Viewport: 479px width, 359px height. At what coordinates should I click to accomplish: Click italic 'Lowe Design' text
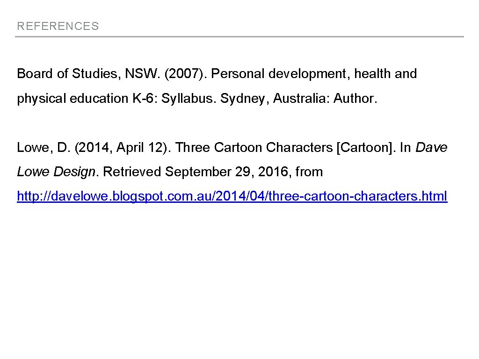pos(56,172)
